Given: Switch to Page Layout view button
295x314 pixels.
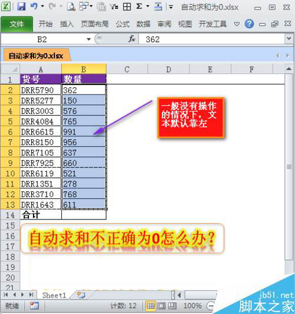Looking at the screenshot, I should click(x=161, y=306).
